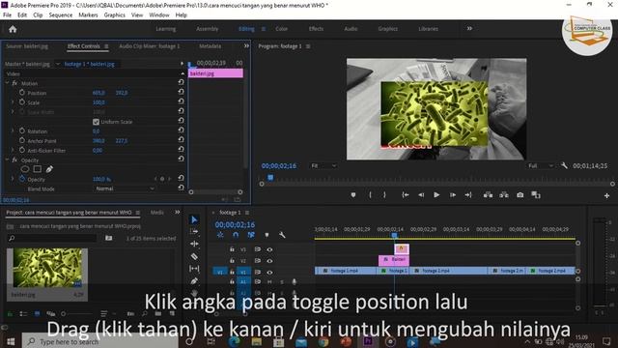
Task: Show more workspaces chevron
Action: [469, 28]
